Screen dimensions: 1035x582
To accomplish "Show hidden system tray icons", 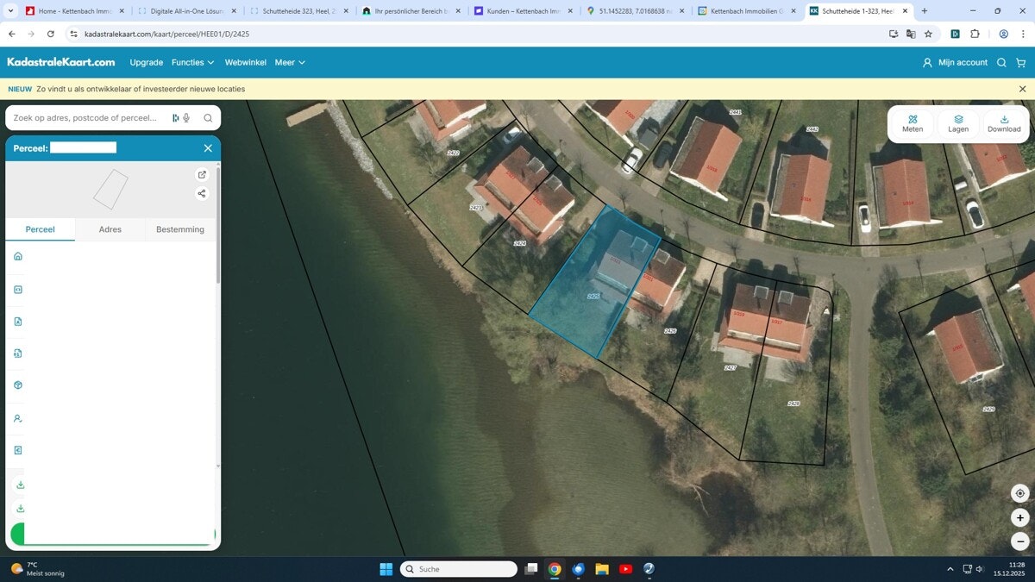I will 950,569.
